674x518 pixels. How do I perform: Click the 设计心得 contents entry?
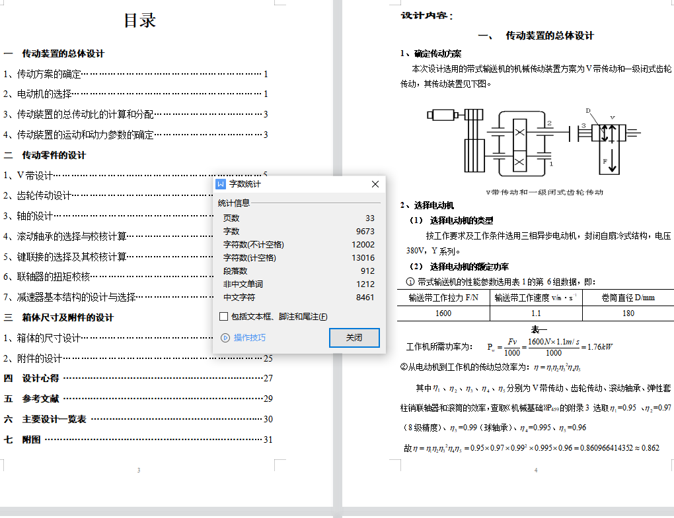click(40, 379)
